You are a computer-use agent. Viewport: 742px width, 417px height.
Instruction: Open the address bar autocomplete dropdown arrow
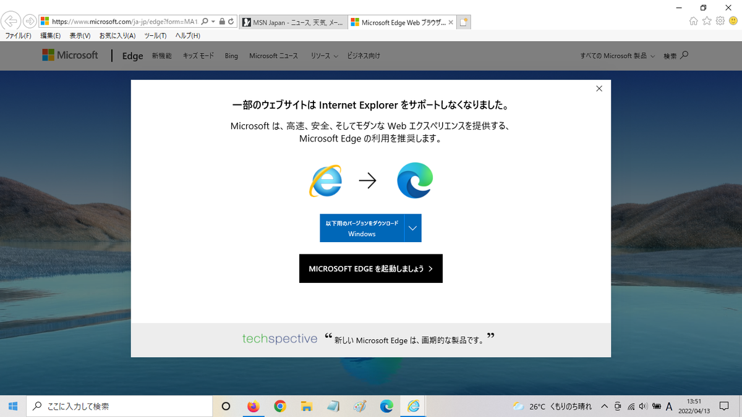point(213,22)
